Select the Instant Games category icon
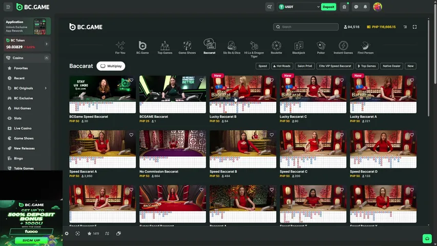 [x=343, y=48]
